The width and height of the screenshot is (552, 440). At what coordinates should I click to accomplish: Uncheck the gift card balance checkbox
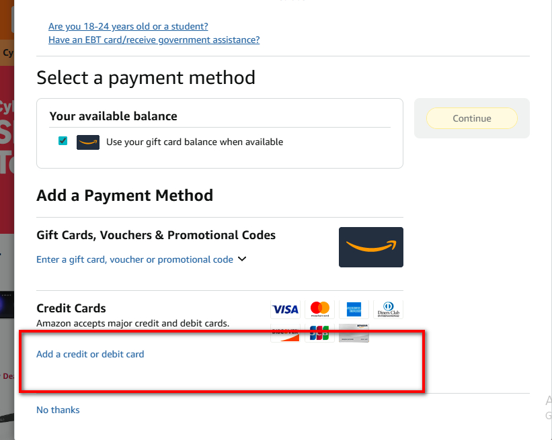coord(63,141)
